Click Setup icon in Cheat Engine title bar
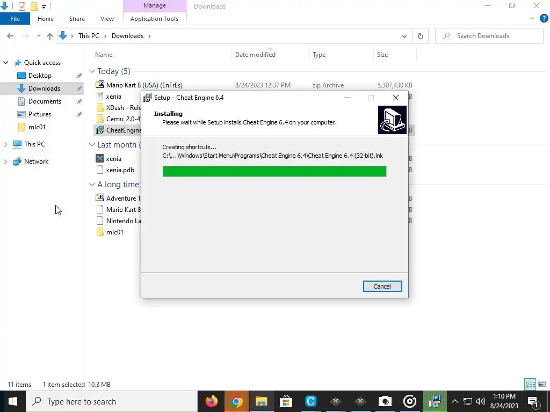550x412 pixels. (x=147, y=98)
